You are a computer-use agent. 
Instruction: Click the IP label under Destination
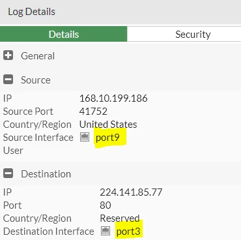tap(7, 192)
